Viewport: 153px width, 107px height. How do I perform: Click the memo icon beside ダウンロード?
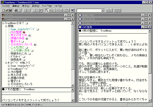(24, 57)
